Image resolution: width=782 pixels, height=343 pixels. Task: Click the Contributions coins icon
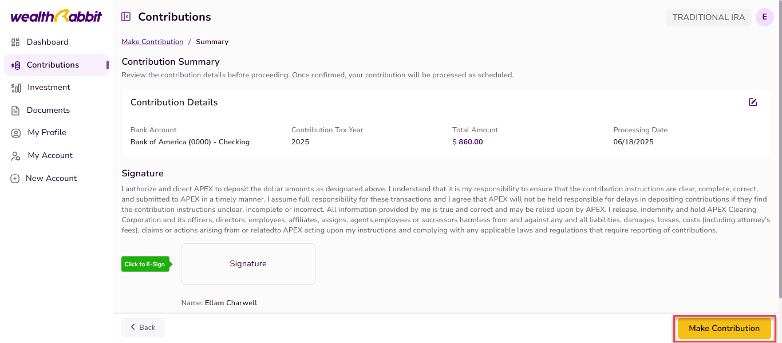15,65
